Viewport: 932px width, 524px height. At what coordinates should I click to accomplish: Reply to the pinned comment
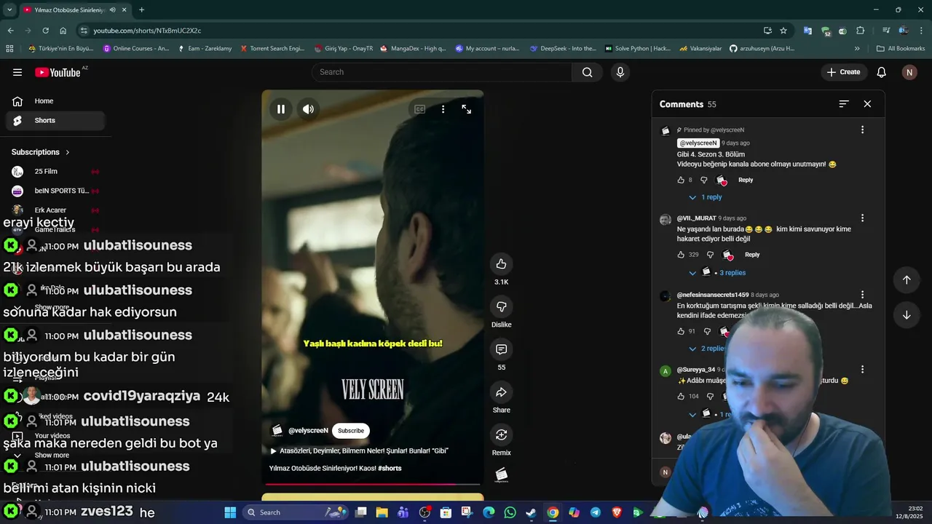746,180
